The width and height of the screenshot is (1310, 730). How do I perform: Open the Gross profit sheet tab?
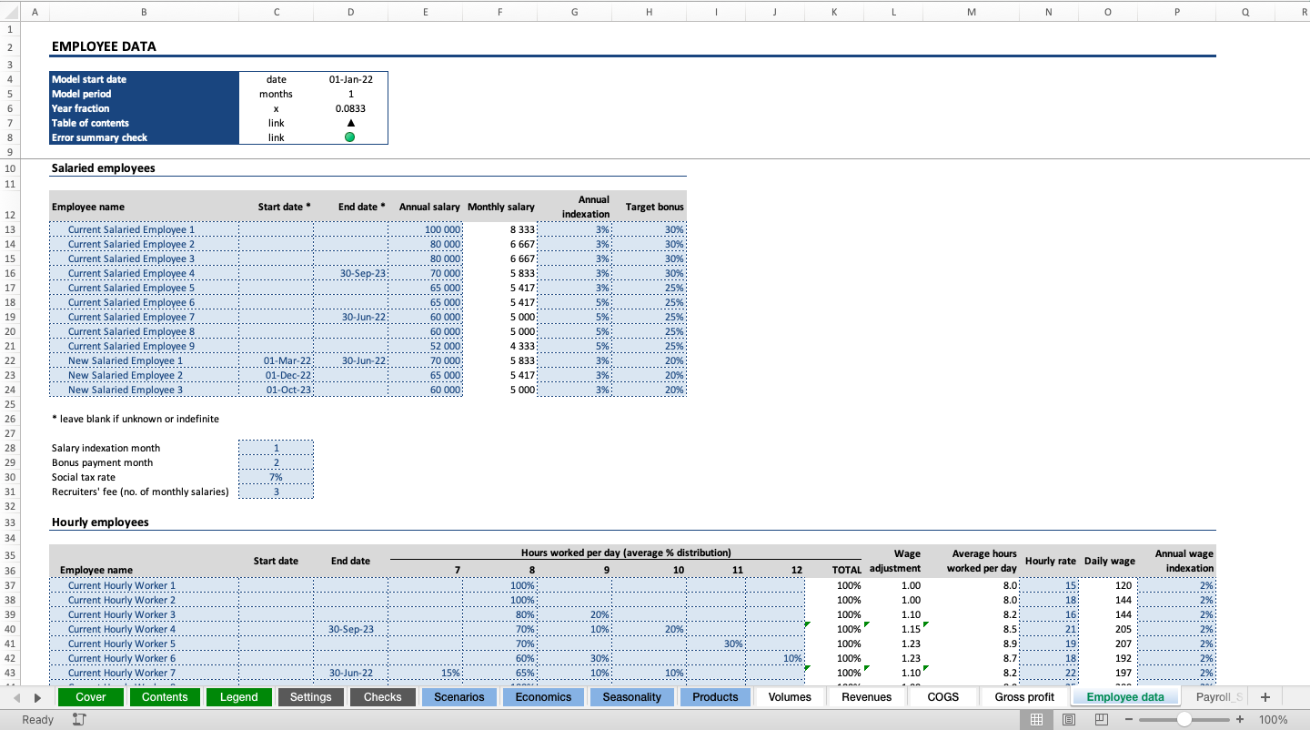(1024, 697)
